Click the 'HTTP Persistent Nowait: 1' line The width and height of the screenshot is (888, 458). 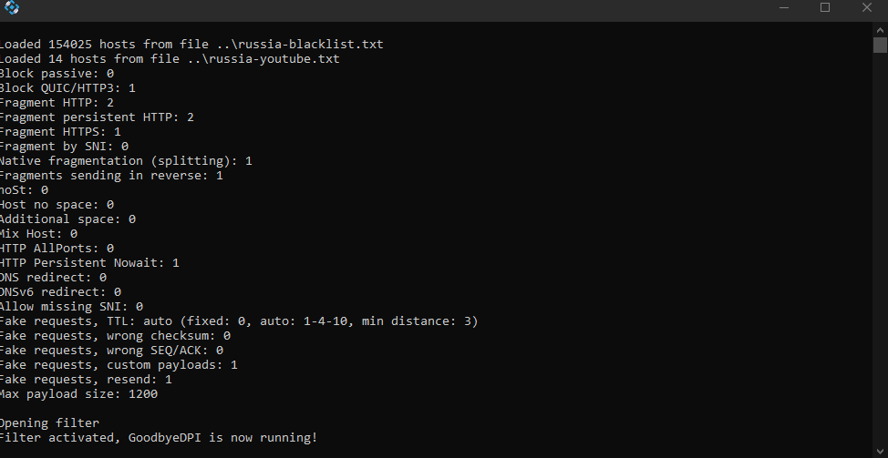coord(89,262)
